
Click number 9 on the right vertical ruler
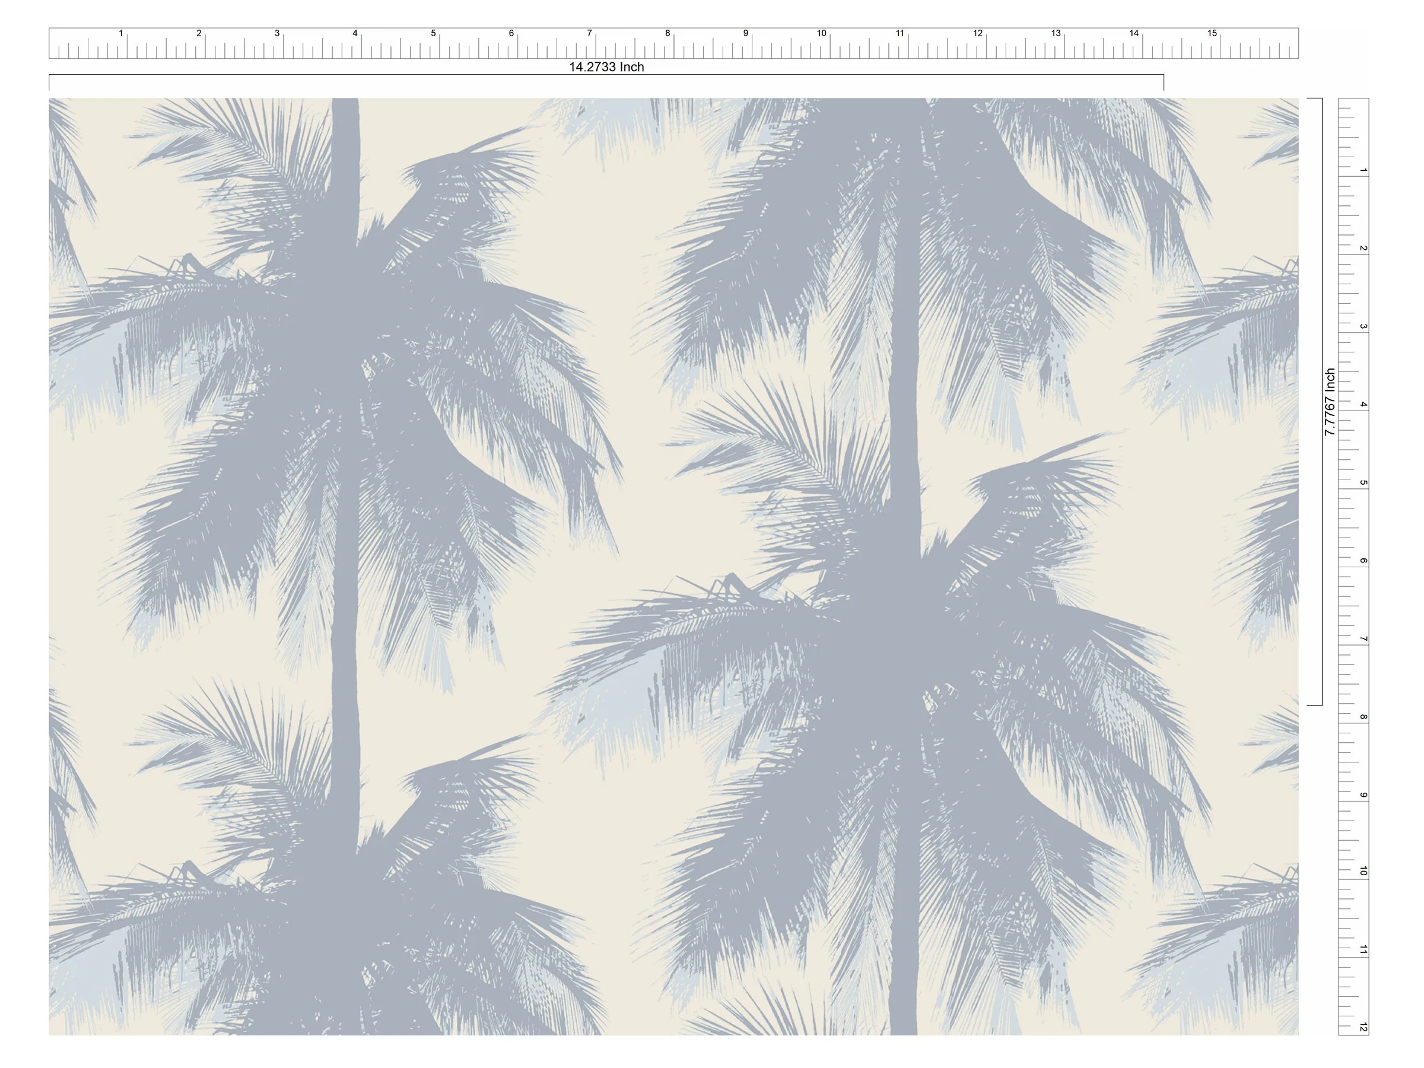pos(1363,795)
